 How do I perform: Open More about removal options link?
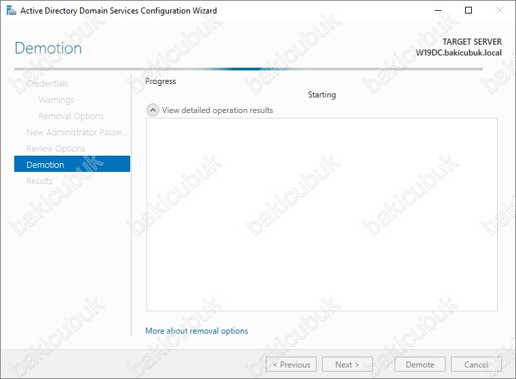197,331
